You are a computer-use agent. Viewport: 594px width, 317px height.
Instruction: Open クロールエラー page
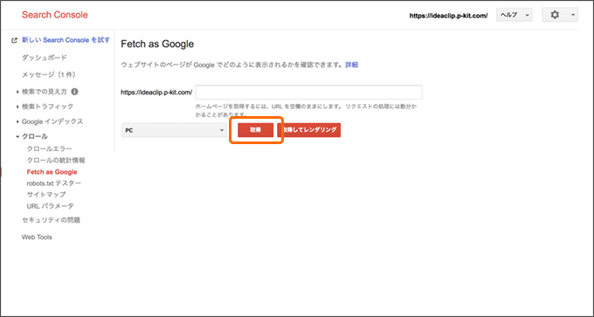click(x=49, y=148)
